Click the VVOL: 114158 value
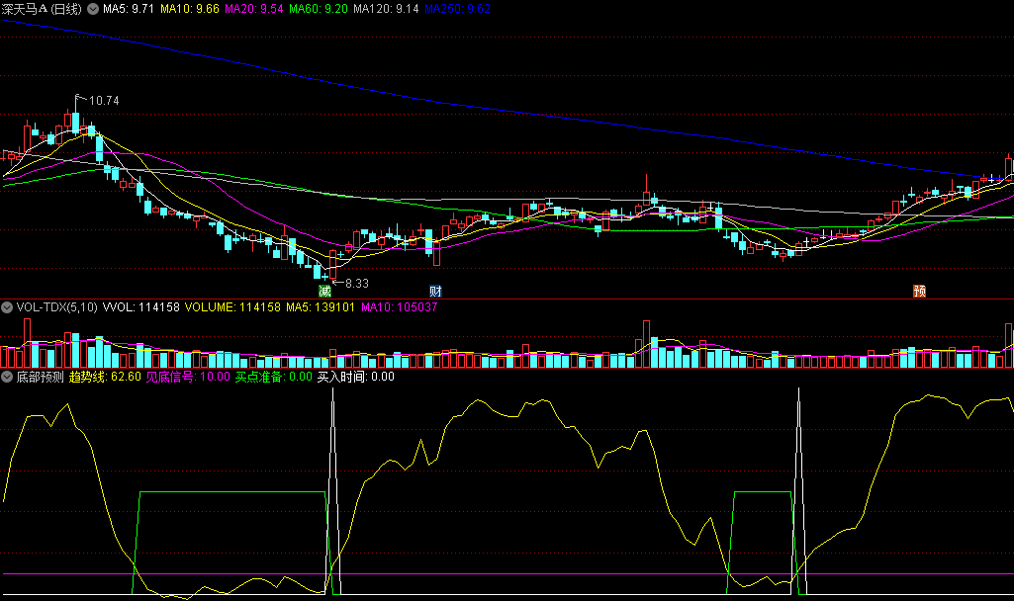This screenshot has height=601, width=1014. click(141, 307)
